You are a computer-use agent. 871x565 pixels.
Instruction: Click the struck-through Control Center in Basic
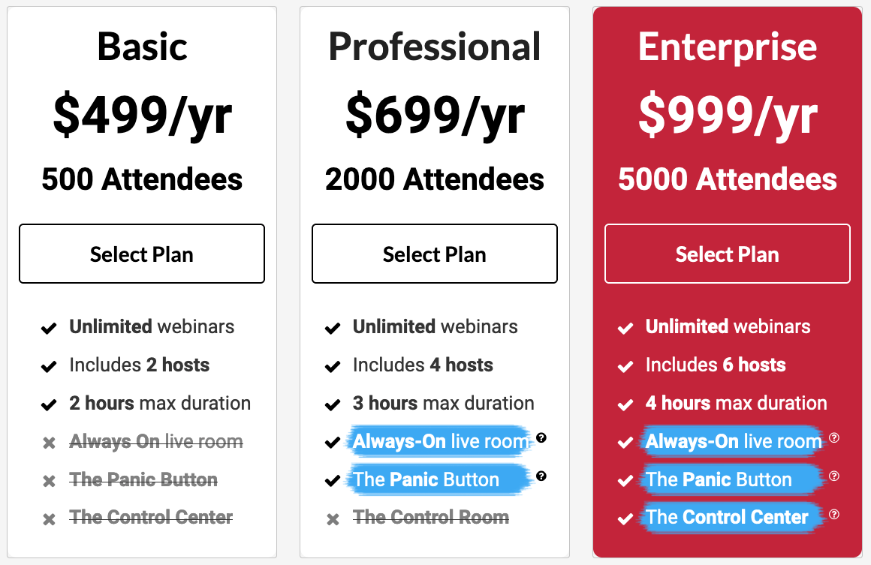tap(151, 517)
